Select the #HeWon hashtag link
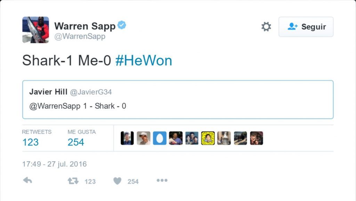Screen dimensions: 356x201 (144, 61)
